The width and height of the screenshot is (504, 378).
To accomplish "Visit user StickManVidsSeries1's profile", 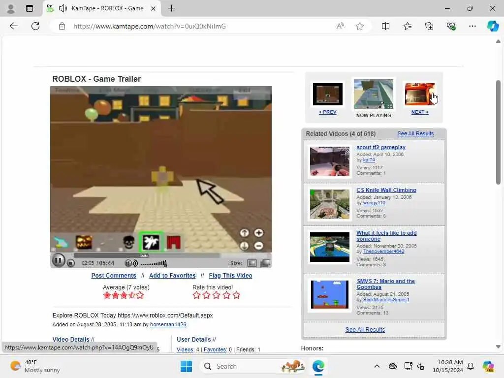I will coord(386,300).
